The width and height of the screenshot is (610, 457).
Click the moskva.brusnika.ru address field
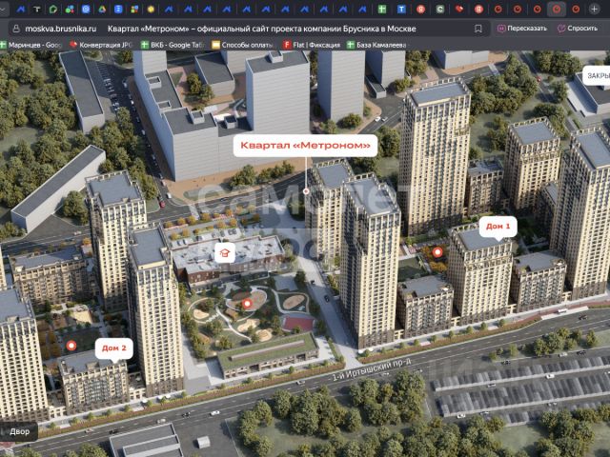tap(61, 29)
